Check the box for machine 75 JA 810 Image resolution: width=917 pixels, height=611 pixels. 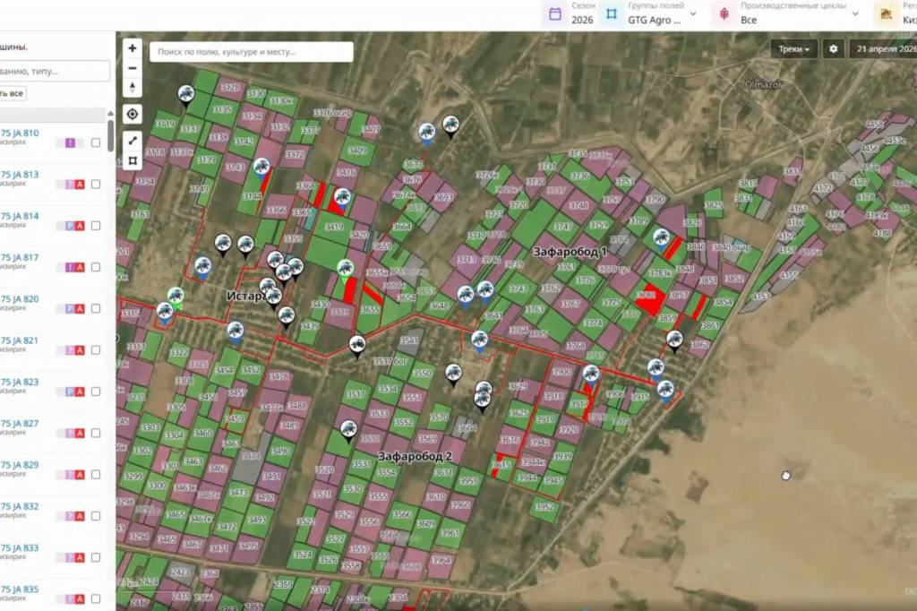click(96, 142)
